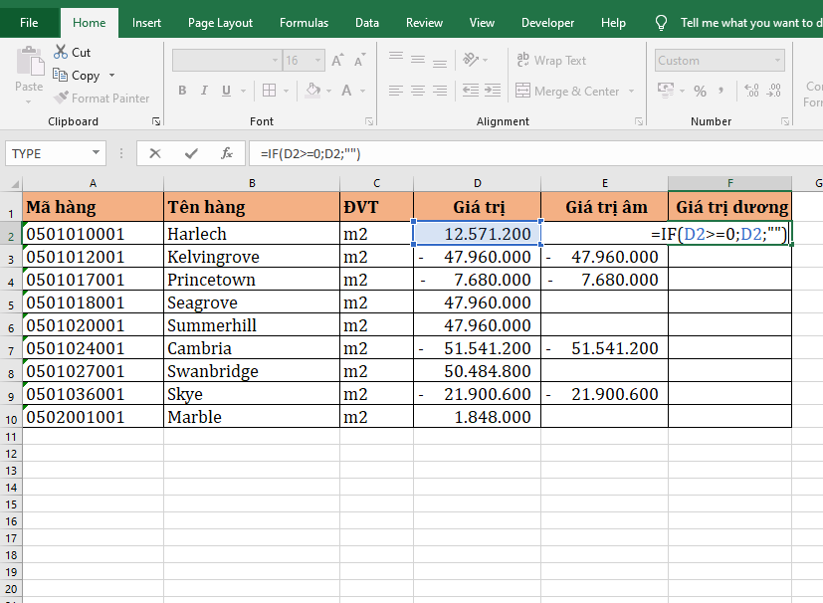Viewport: 823px width, 603px height.
Task: Click the Merge & Center button
Action: click(x=567, y=91)
